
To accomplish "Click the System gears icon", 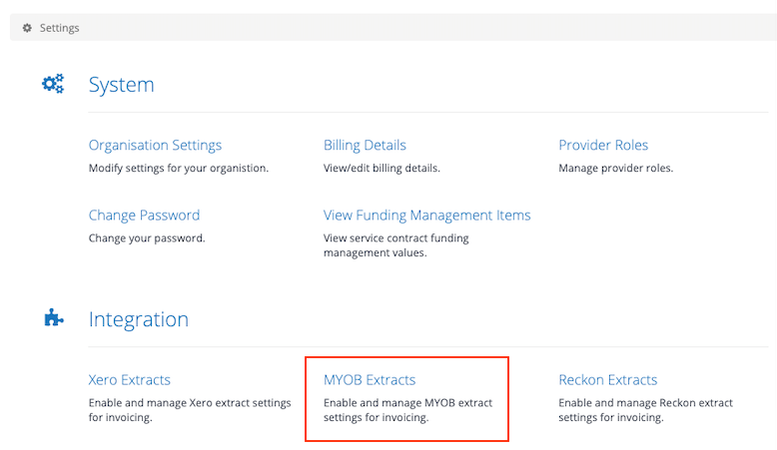I will click(x=53, y=84).
